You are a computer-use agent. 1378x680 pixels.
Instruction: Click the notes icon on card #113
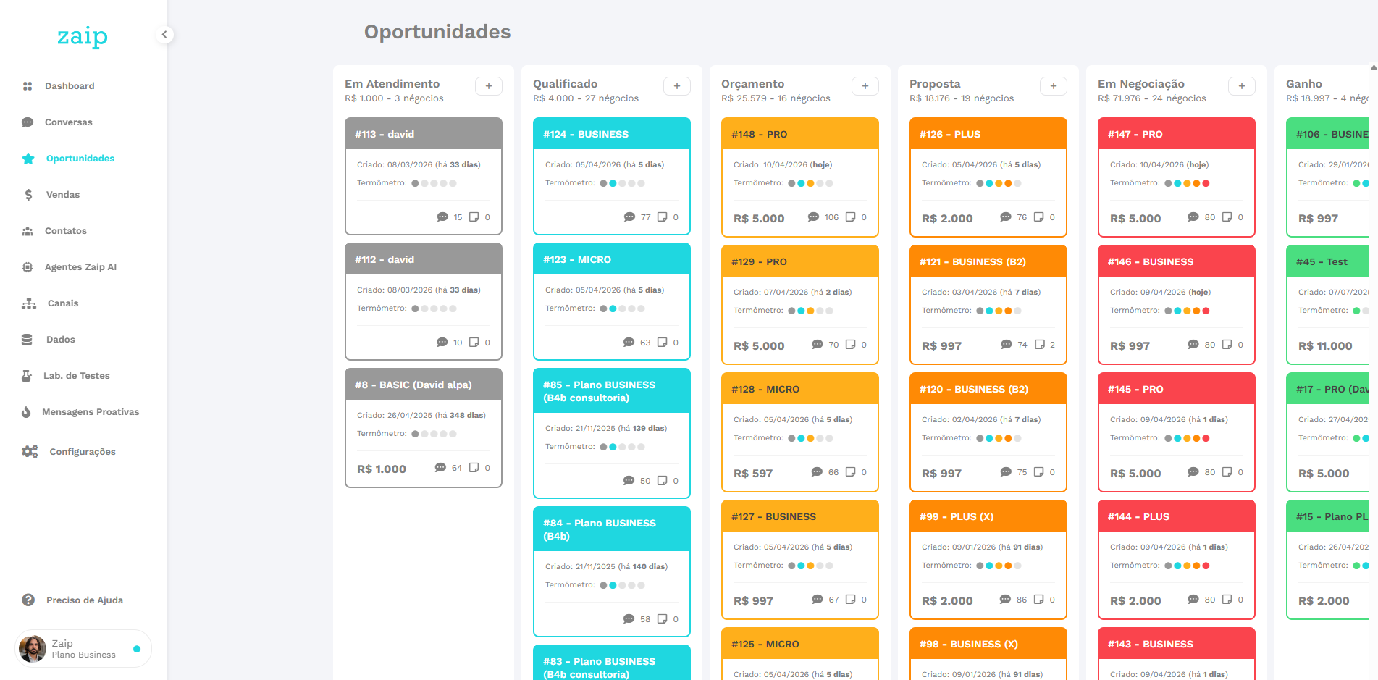[474, 217]
